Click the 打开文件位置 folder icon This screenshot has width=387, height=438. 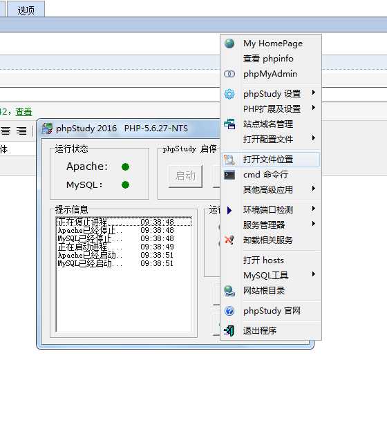[229, 160]
